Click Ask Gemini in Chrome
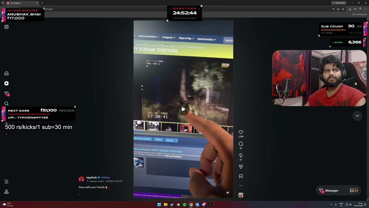Viewport: 369px width, 208px height. (338, 3)
